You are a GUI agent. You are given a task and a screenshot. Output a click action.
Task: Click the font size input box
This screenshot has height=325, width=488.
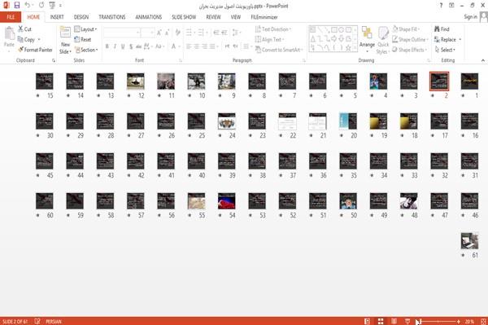[147, 33]
